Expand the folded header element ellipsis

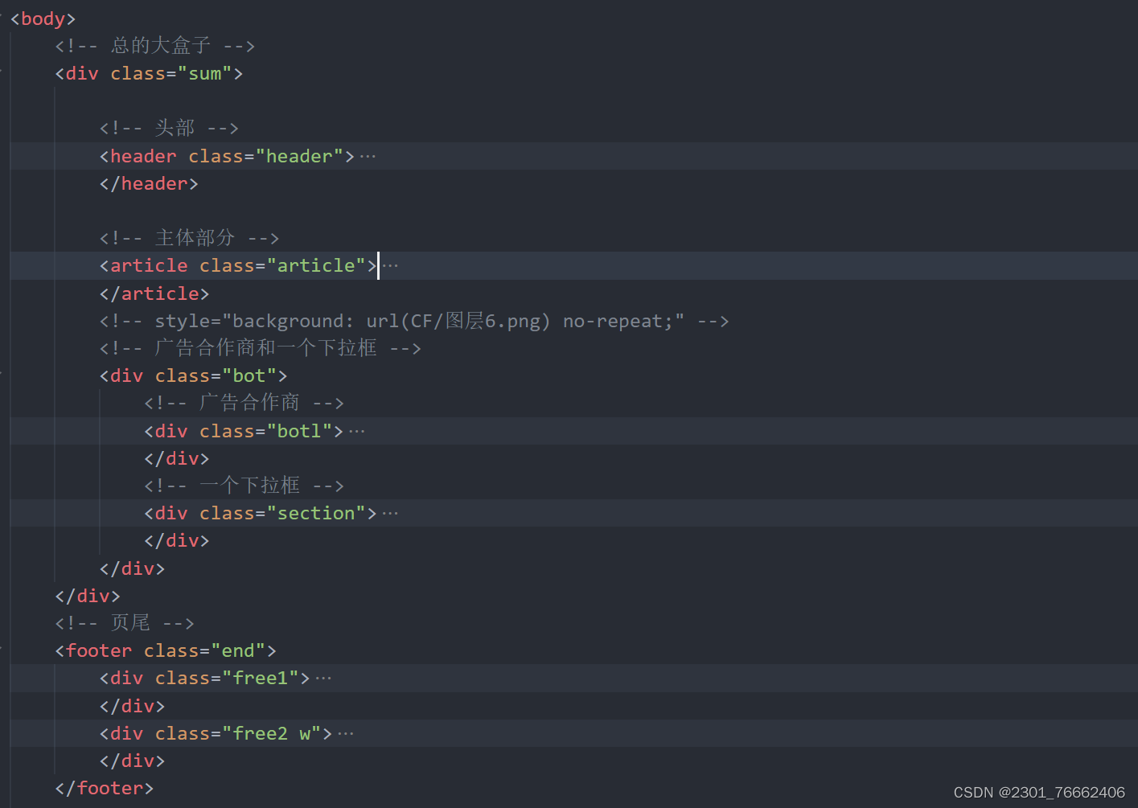click(368, 157)
